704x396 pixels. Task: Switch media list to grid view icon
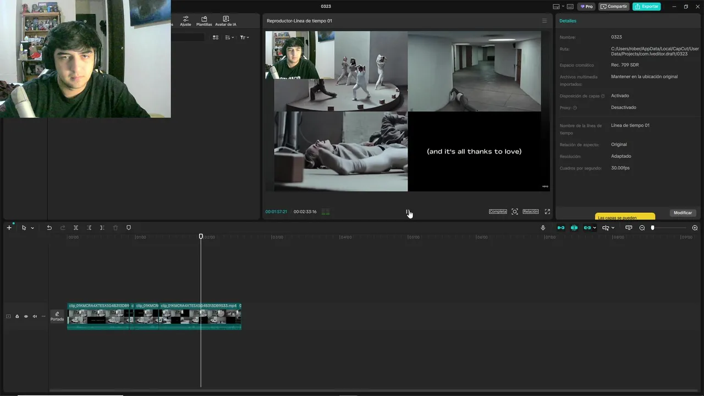pyautogui.click(x=216, y=37)
